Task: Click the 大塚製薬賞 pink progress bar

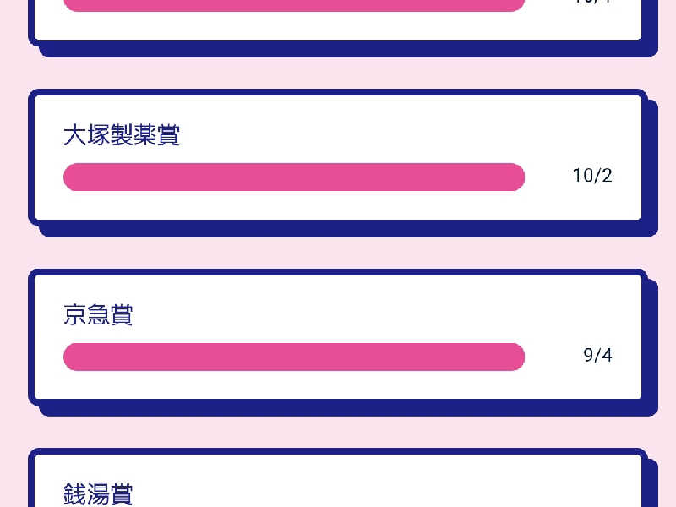Action: (294, 177)
